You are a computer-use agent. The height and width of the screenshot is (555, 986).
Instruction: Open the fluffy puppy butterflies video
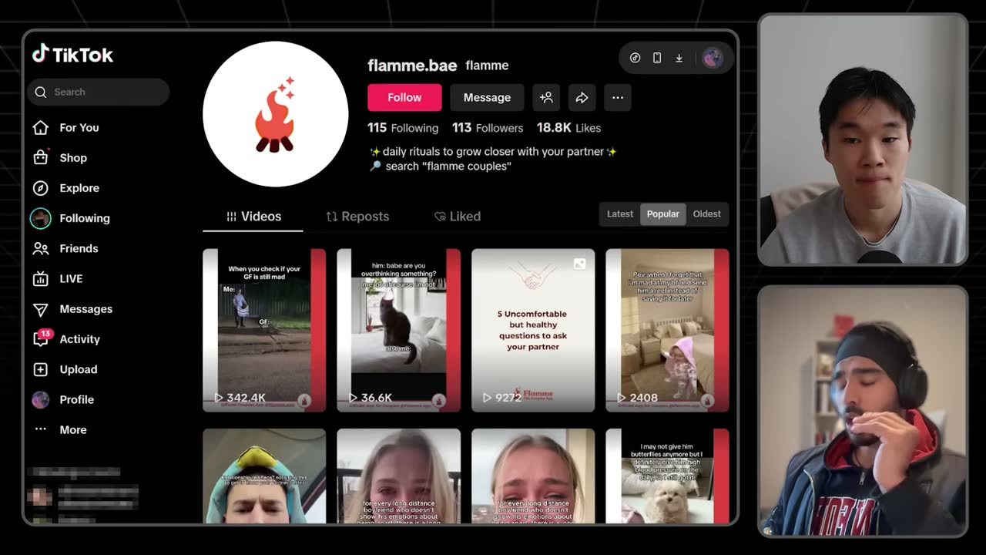[x=667, y=476]
